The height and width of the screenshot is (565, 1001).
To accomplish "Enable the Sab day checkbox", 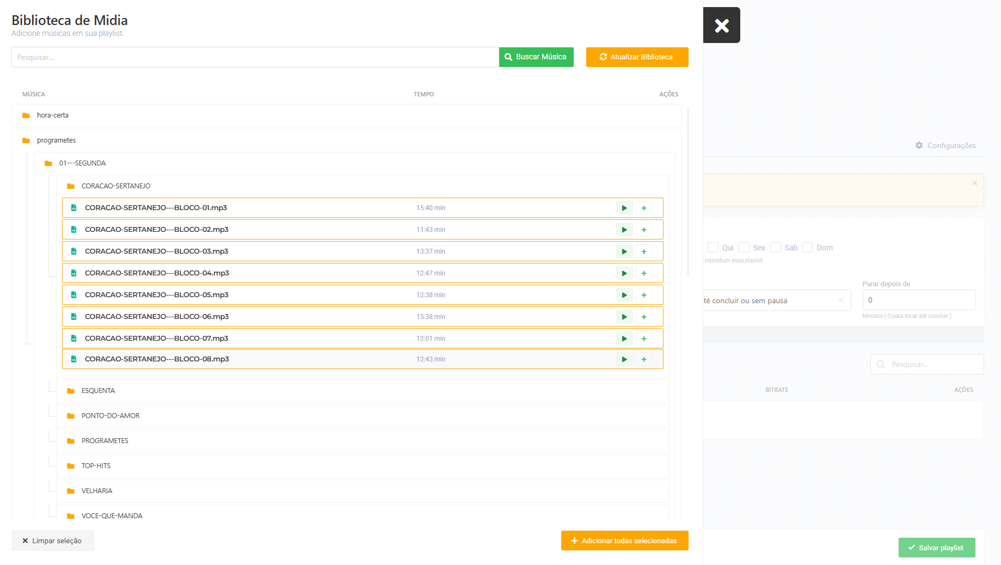I will click(x=776, y=248).
